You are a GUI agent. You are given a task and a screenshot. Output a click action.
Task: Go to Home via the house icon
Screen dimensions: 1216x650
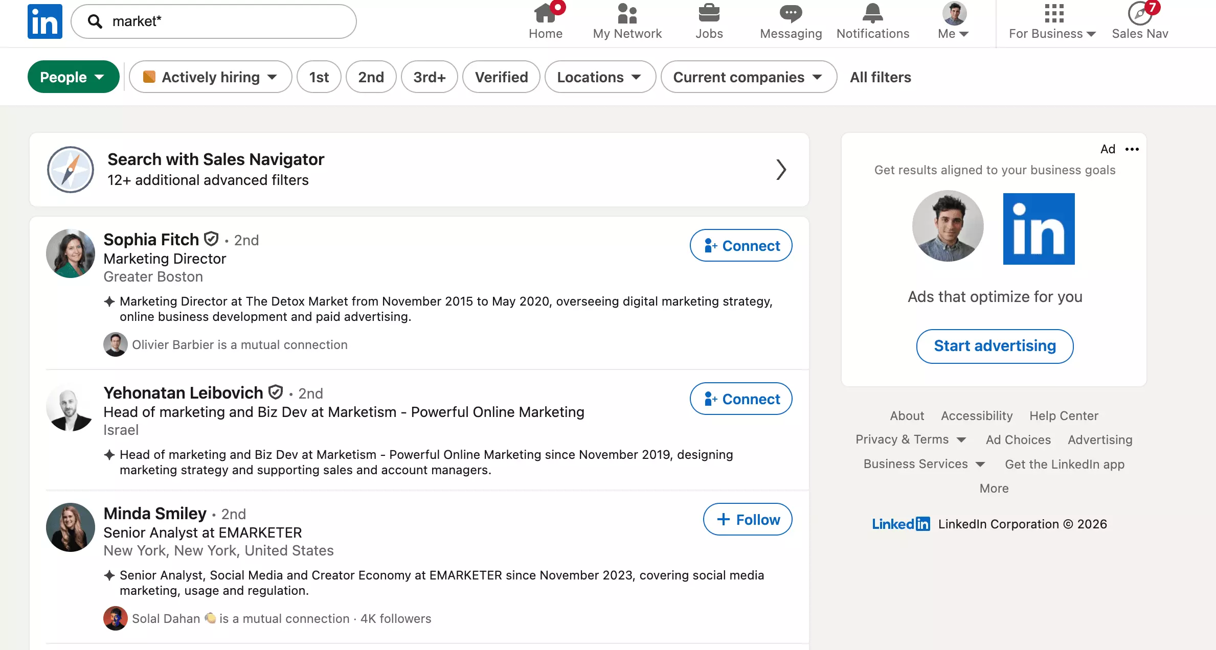pyautogui.click(x=545, y=13)
